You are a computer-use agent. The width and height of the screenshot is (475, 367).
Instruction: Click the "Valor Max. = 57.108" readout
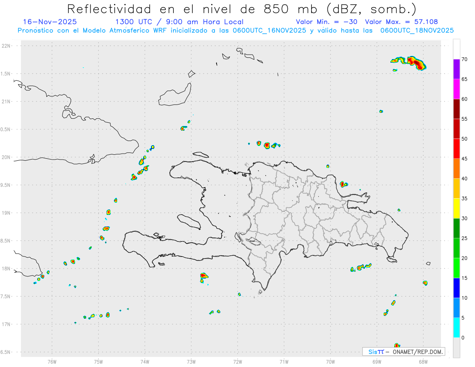click(x=401, y=22)
